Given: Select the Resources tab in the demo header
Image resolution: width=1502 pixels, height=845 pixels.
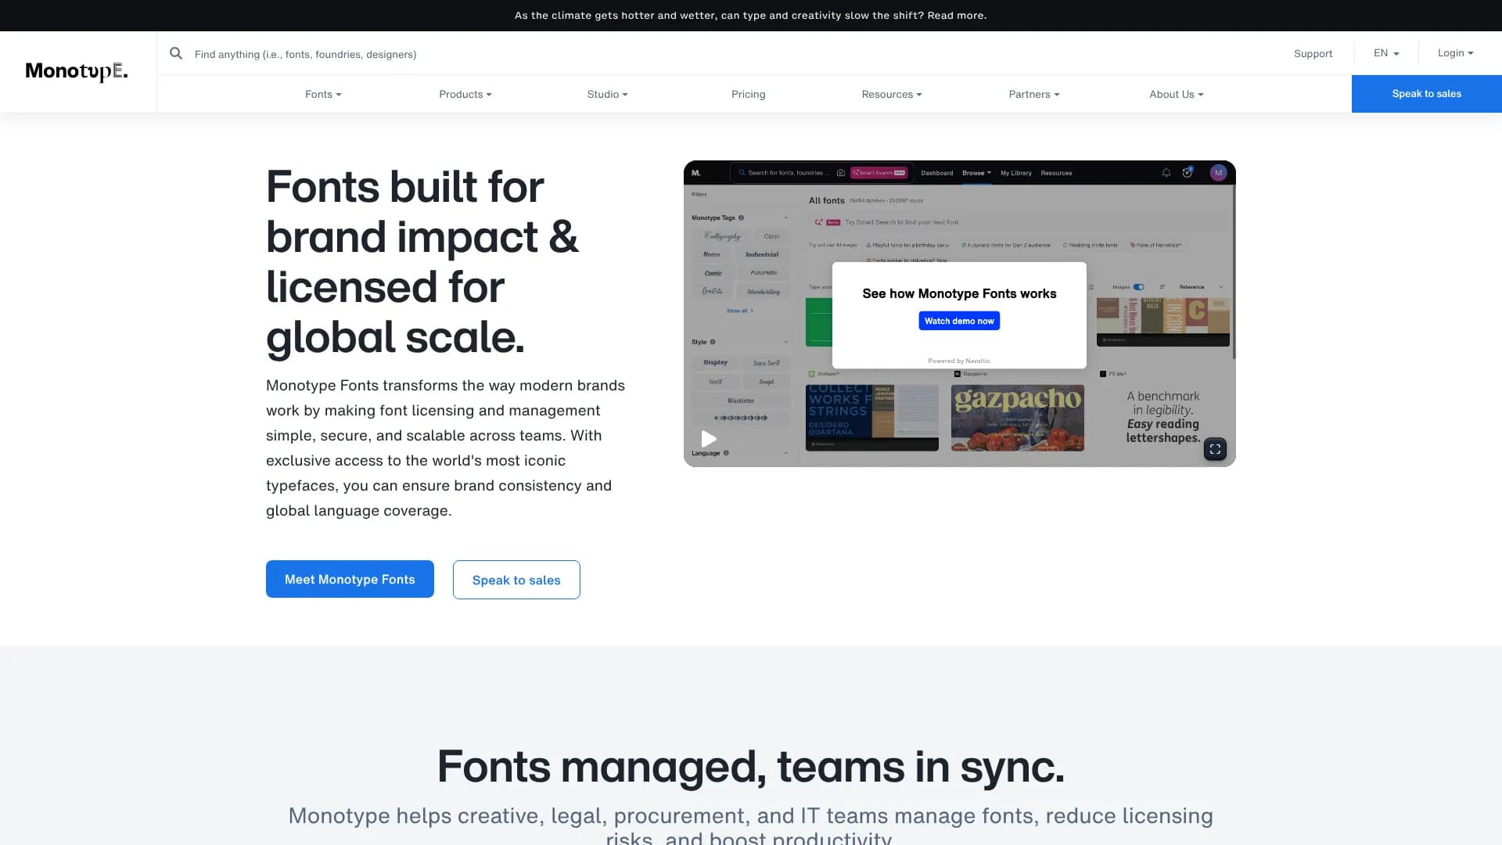Looking at the screenshot, I should (1056, 173).
